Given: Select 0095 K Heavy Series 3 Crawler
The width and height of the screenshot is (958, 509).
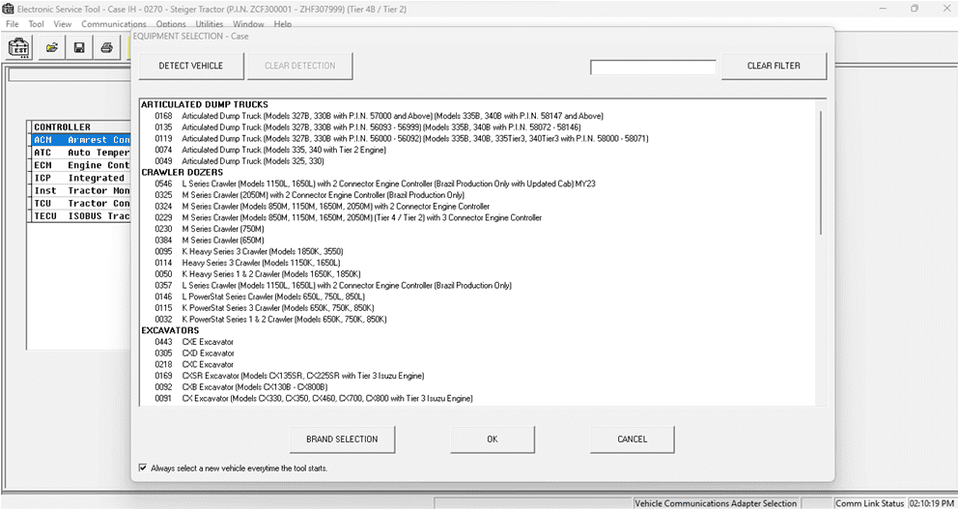Looking at the screenshot, I should click(247, 252).
